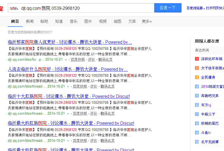Open 百度快照 for fourth result 临沂最大的肛肠医院
This screenshot has height=151, width=224.
point(80,141)
